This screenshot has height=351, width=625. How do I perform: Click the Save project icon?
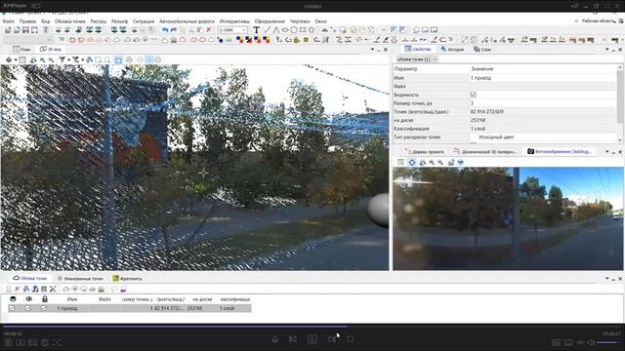click(26, 30)
